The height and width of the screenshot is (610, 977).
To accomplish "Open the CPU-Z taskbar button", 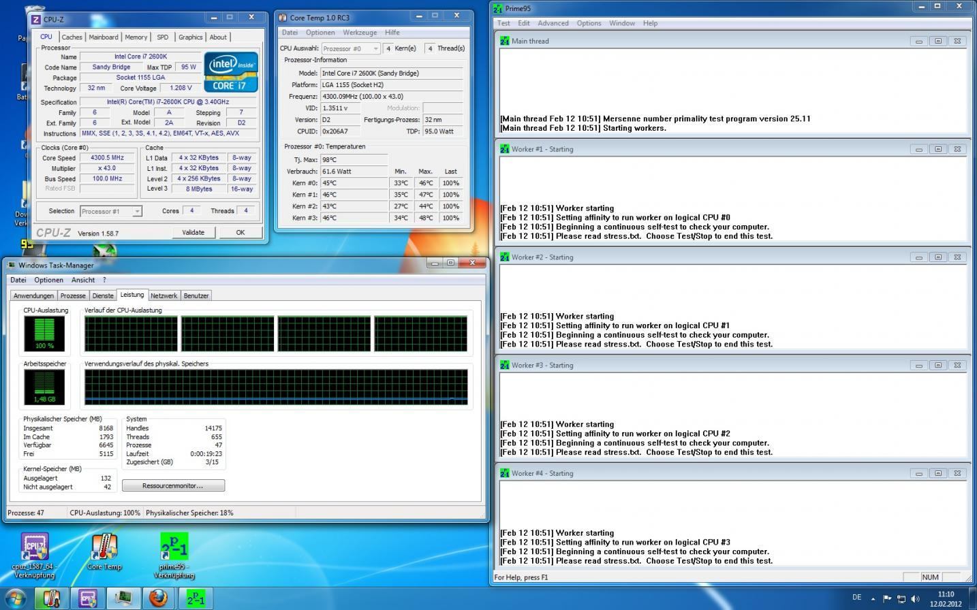I will click(87, 598).
